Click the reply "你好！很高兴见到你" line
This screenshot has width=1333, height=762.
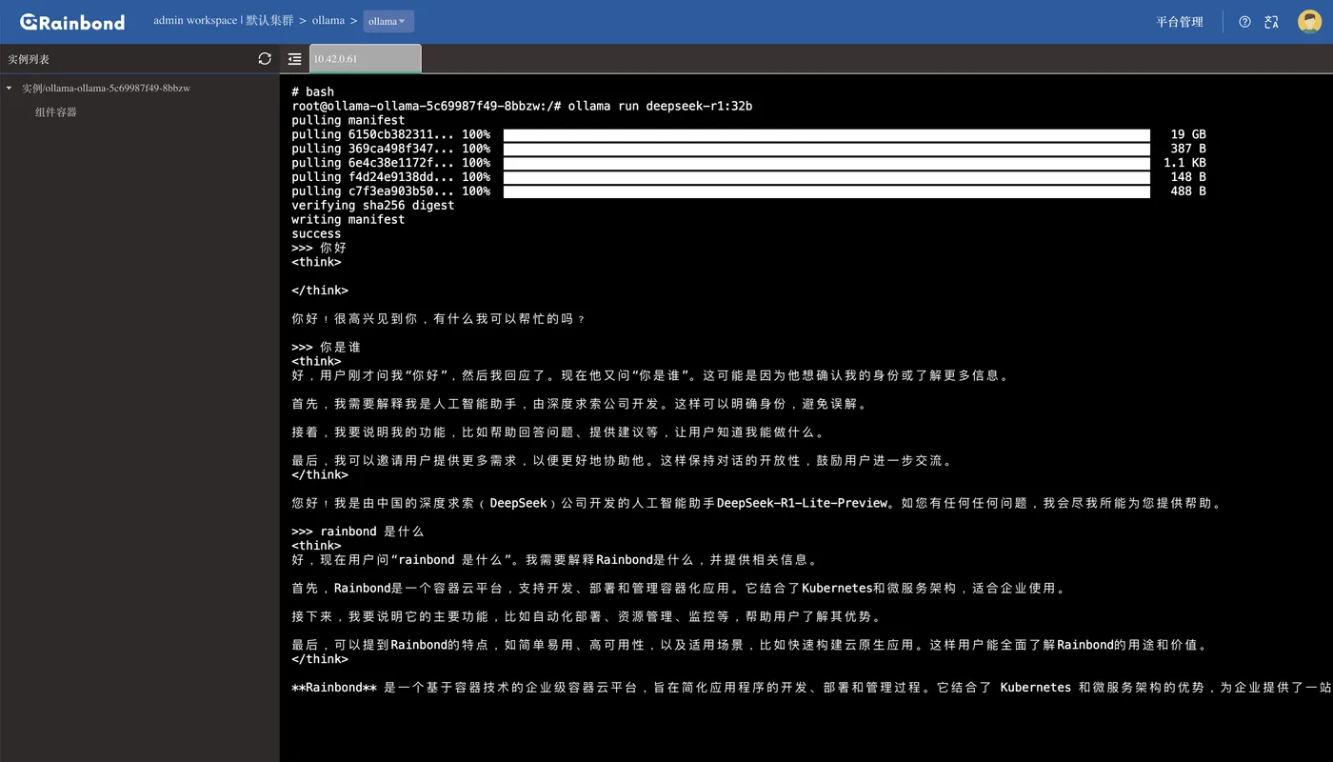click(x=439, y=319)
